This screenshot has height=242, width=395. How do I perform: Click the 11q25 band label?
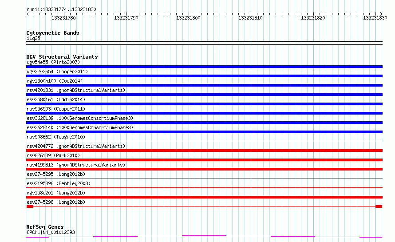tap(33, 38)
